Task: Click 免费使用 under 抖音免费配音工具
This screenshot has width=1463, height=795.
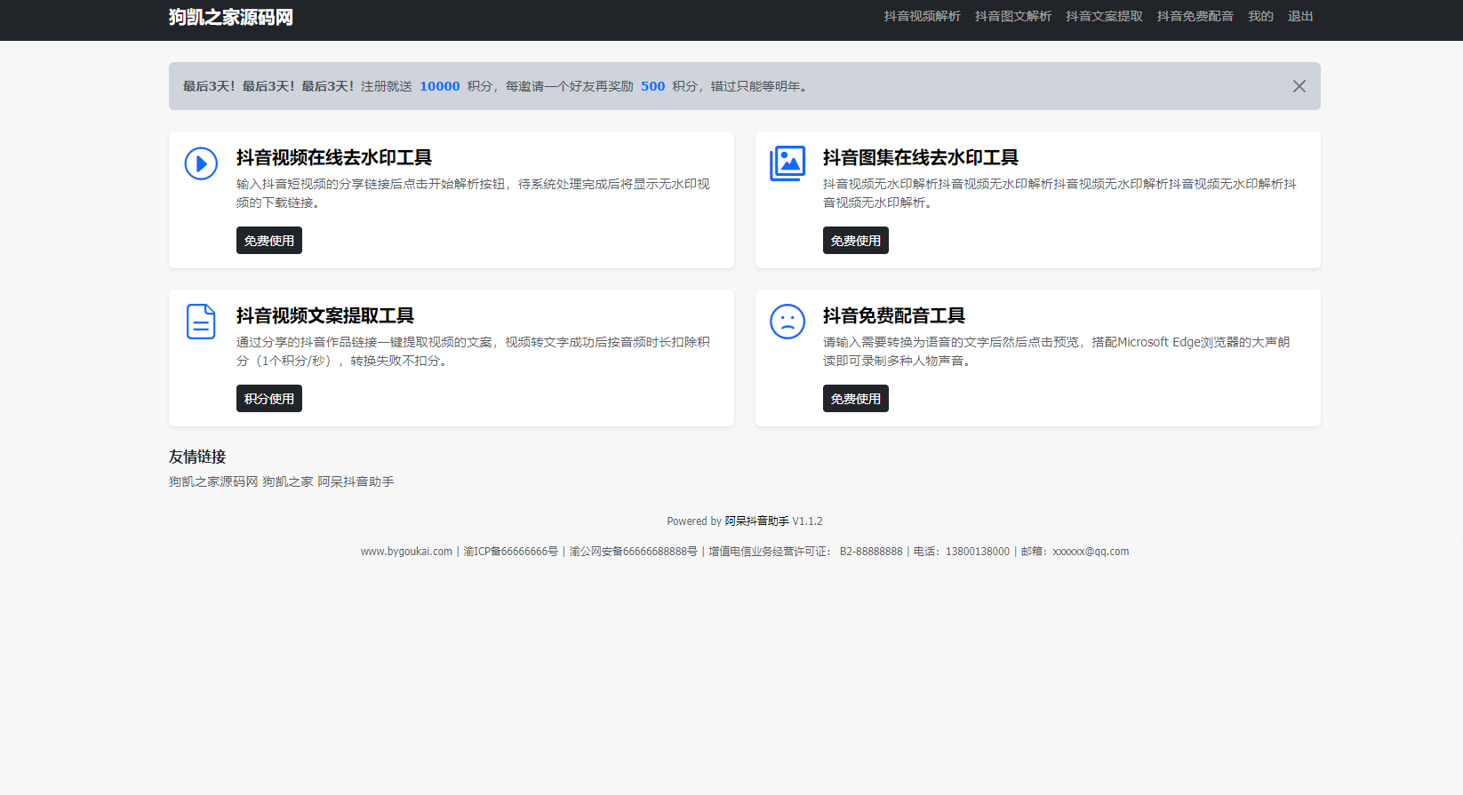Action: [x=856, y=399]
